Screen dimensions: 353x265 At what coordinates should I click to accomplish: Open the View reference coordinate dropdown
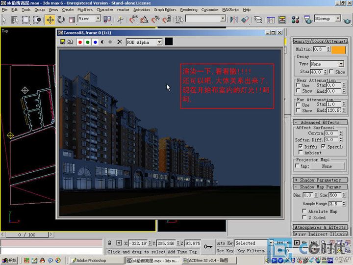click(x=98, y=19)
